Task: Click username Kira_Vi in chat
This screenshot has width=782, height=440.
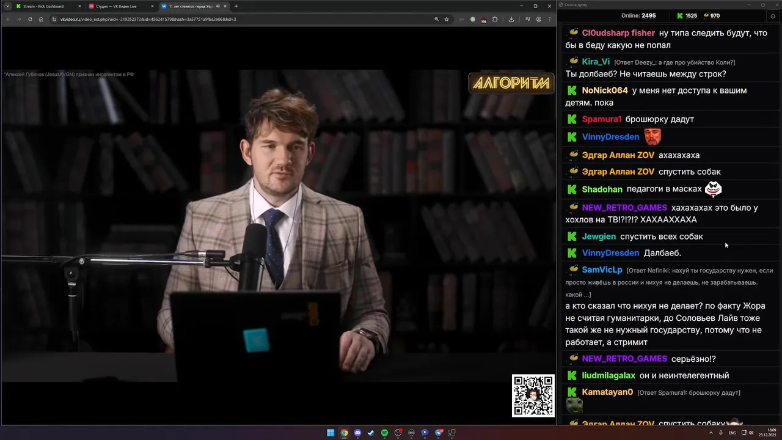Action: point(596,62)
